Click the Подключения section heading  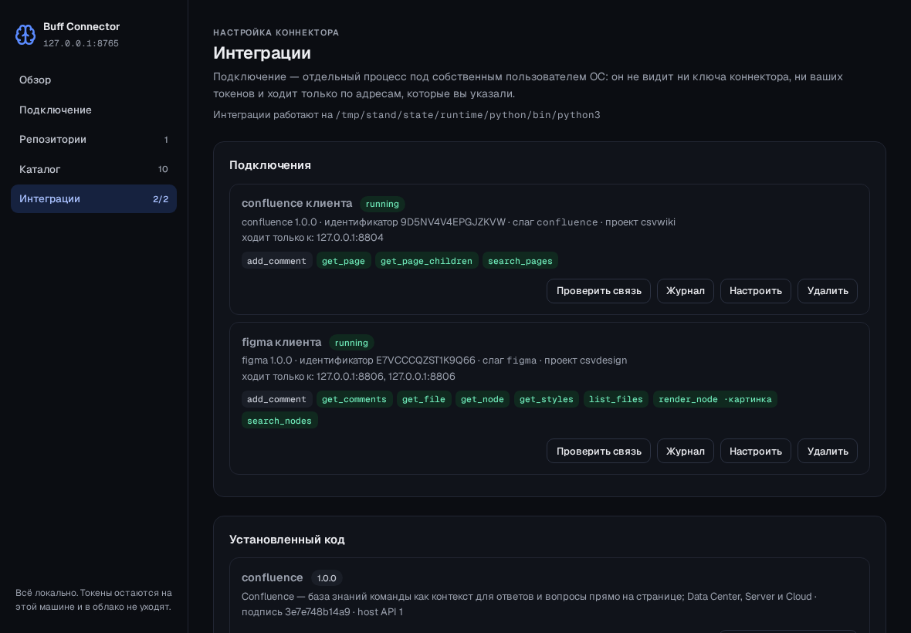270,165
